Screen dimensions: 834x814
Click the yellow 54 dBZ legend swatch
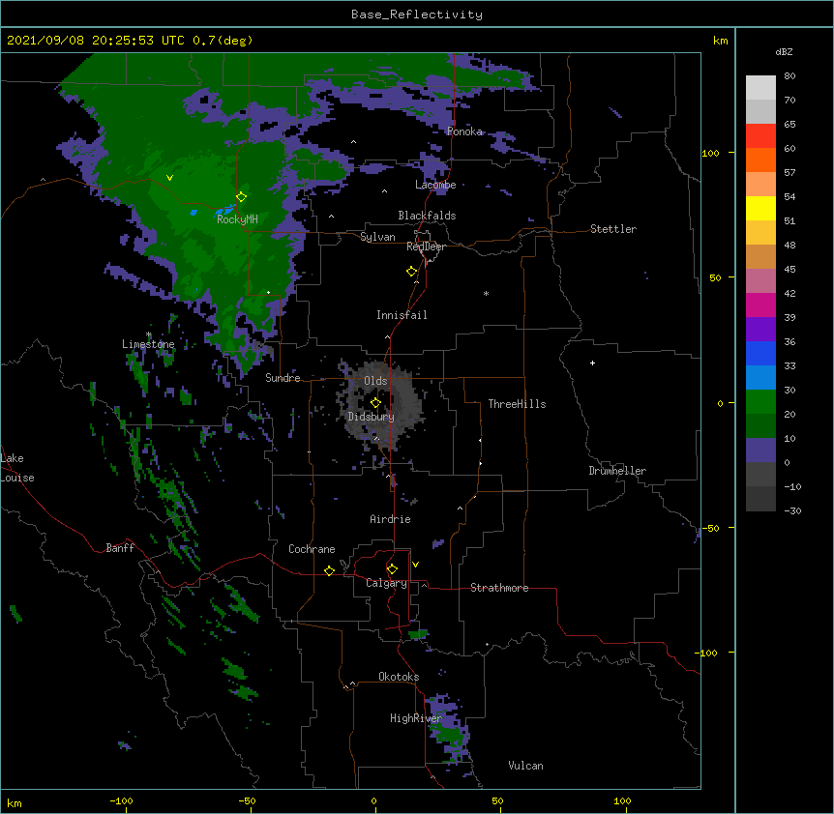click(760, 208)
